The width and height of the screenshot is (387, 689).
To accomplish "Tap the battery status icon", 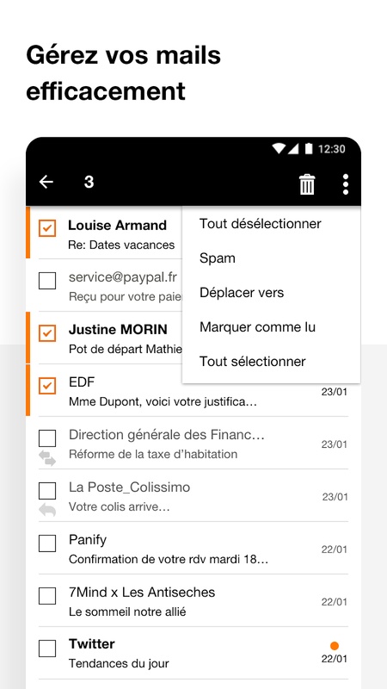I will 309,149.
